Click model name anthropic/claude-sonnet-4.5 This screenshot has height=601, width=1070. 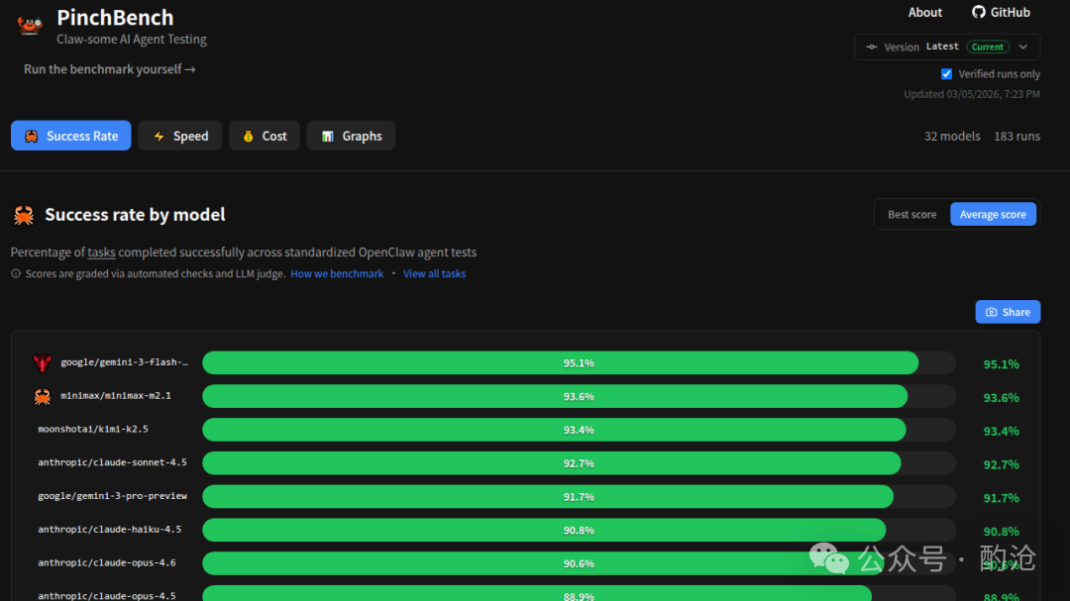point(112,462)
